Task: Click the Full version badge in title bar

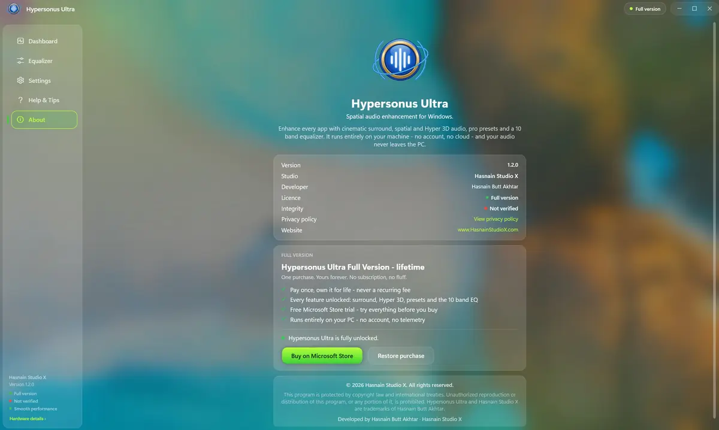Action: pos(645,9)
